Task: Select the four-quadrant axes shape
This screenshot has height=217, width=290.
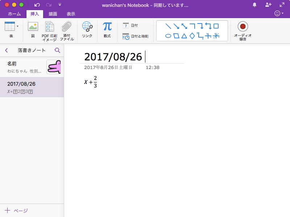Action: 208,36
